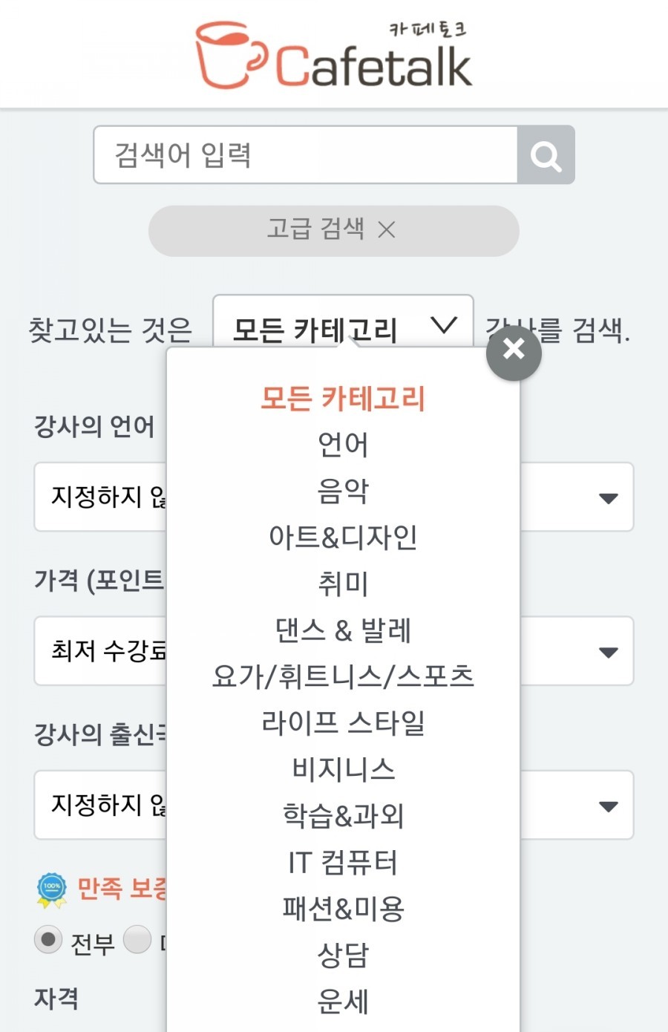
Task: Click the highlighted 모든 카테고리 option
Action: [x=342, y=399]
